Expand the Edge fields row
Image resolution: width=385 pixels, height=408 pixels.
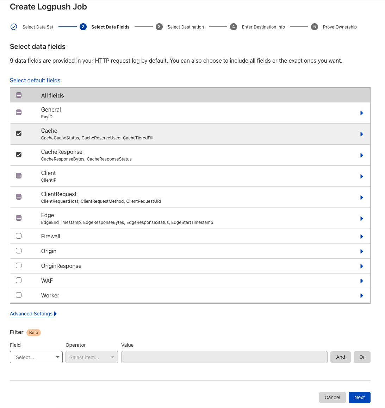coord(361,218)
